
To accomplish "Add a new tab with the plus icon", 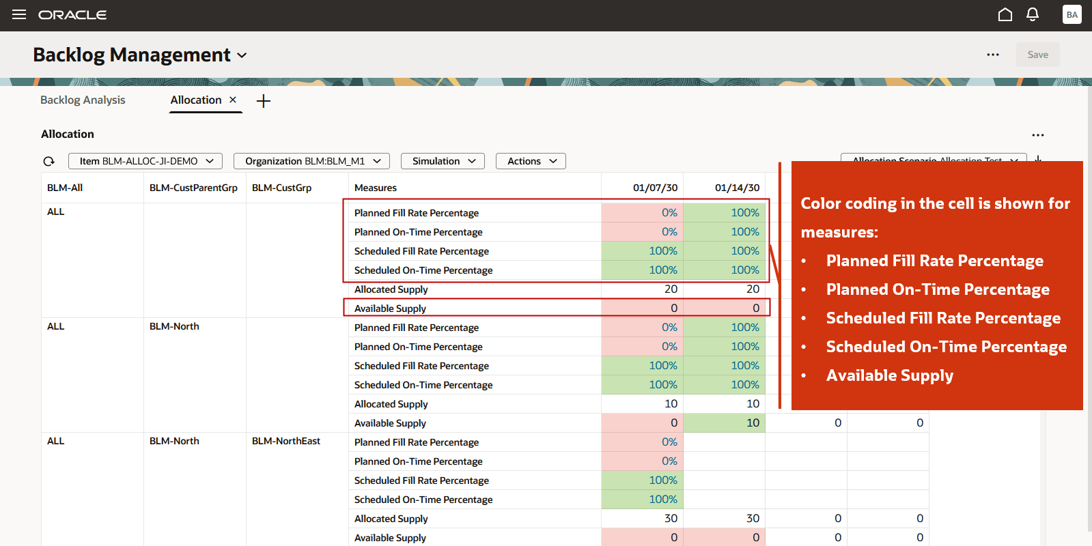I will [x=264, y=101].
